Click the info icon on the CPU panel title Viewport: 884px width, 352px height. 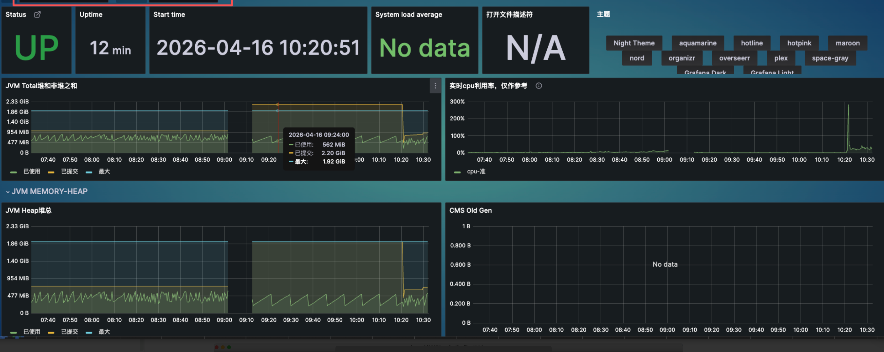pos(539,86)
